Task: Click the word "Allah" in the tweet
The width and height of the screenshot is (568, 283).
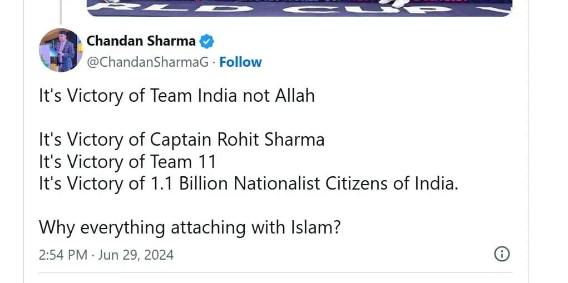Action: pyautogui.click(x=295, y=96)
